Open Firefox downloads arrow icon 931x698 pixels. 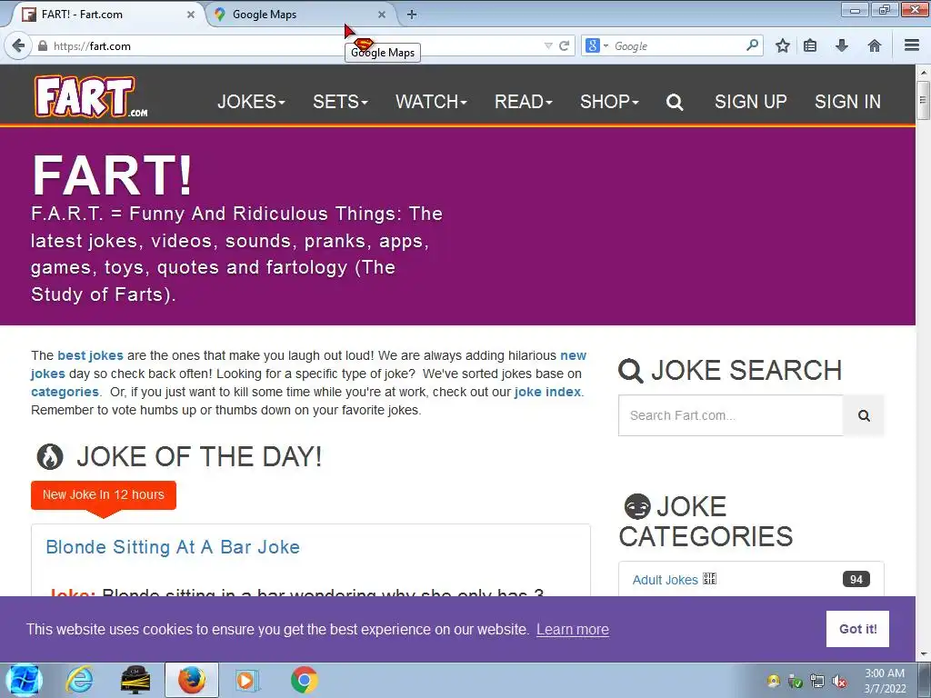point(841,45)
